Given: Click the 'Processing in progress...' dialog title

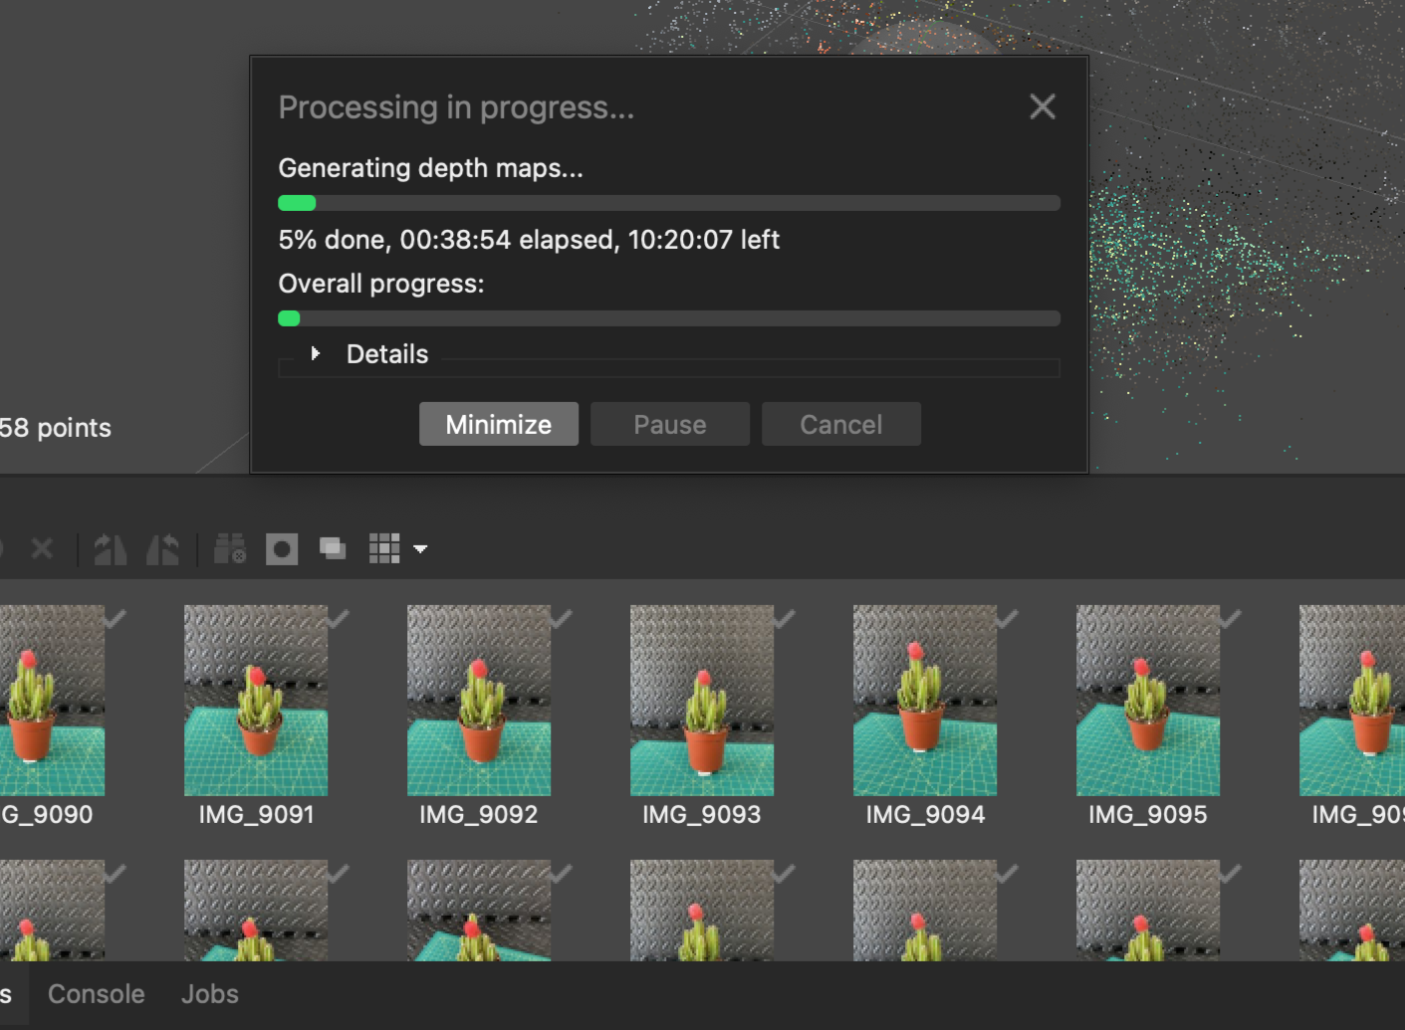Looking at the screenshot, I should pyautogui.click(x=456, y=107).
